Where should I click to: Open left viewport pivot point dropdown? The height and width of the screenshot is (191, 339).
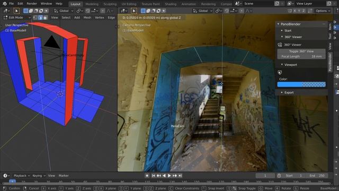[80, 11]
